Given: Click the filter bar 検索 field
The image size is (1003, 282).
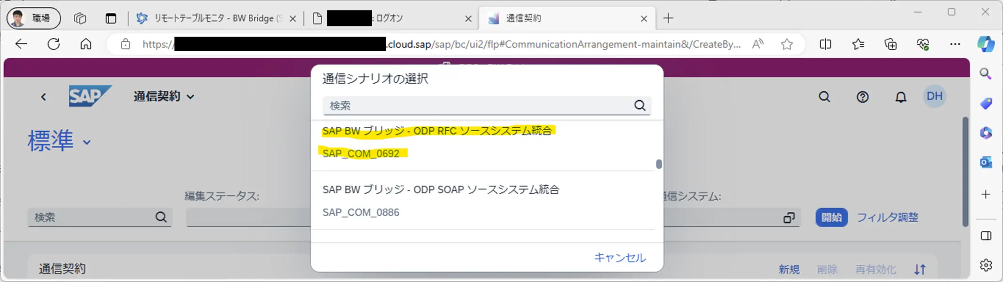Looking at the screenshot, I should coord(100,217).
